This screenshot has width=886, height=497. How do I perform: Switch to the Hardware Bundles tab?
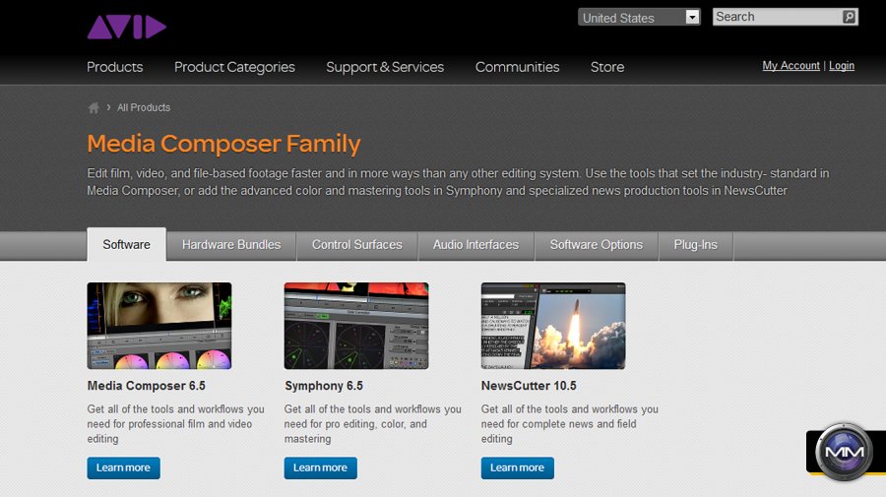tap(231, 245)
